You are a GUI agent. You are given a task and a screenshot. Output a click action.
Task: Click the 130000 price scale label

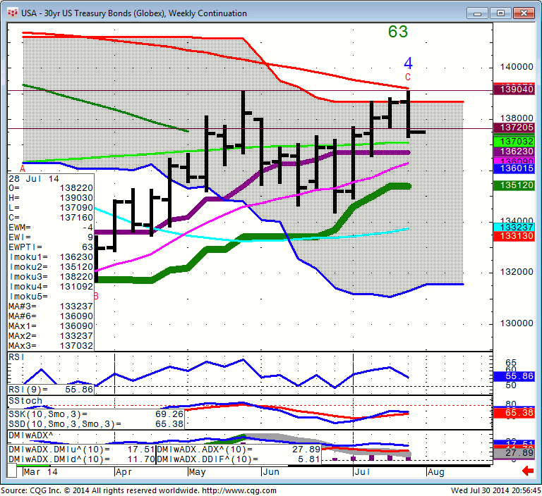[517, 323]
